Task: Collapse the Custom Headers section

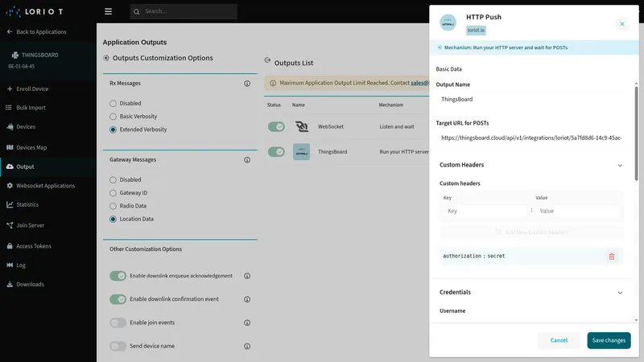Action: click(620, 166)
